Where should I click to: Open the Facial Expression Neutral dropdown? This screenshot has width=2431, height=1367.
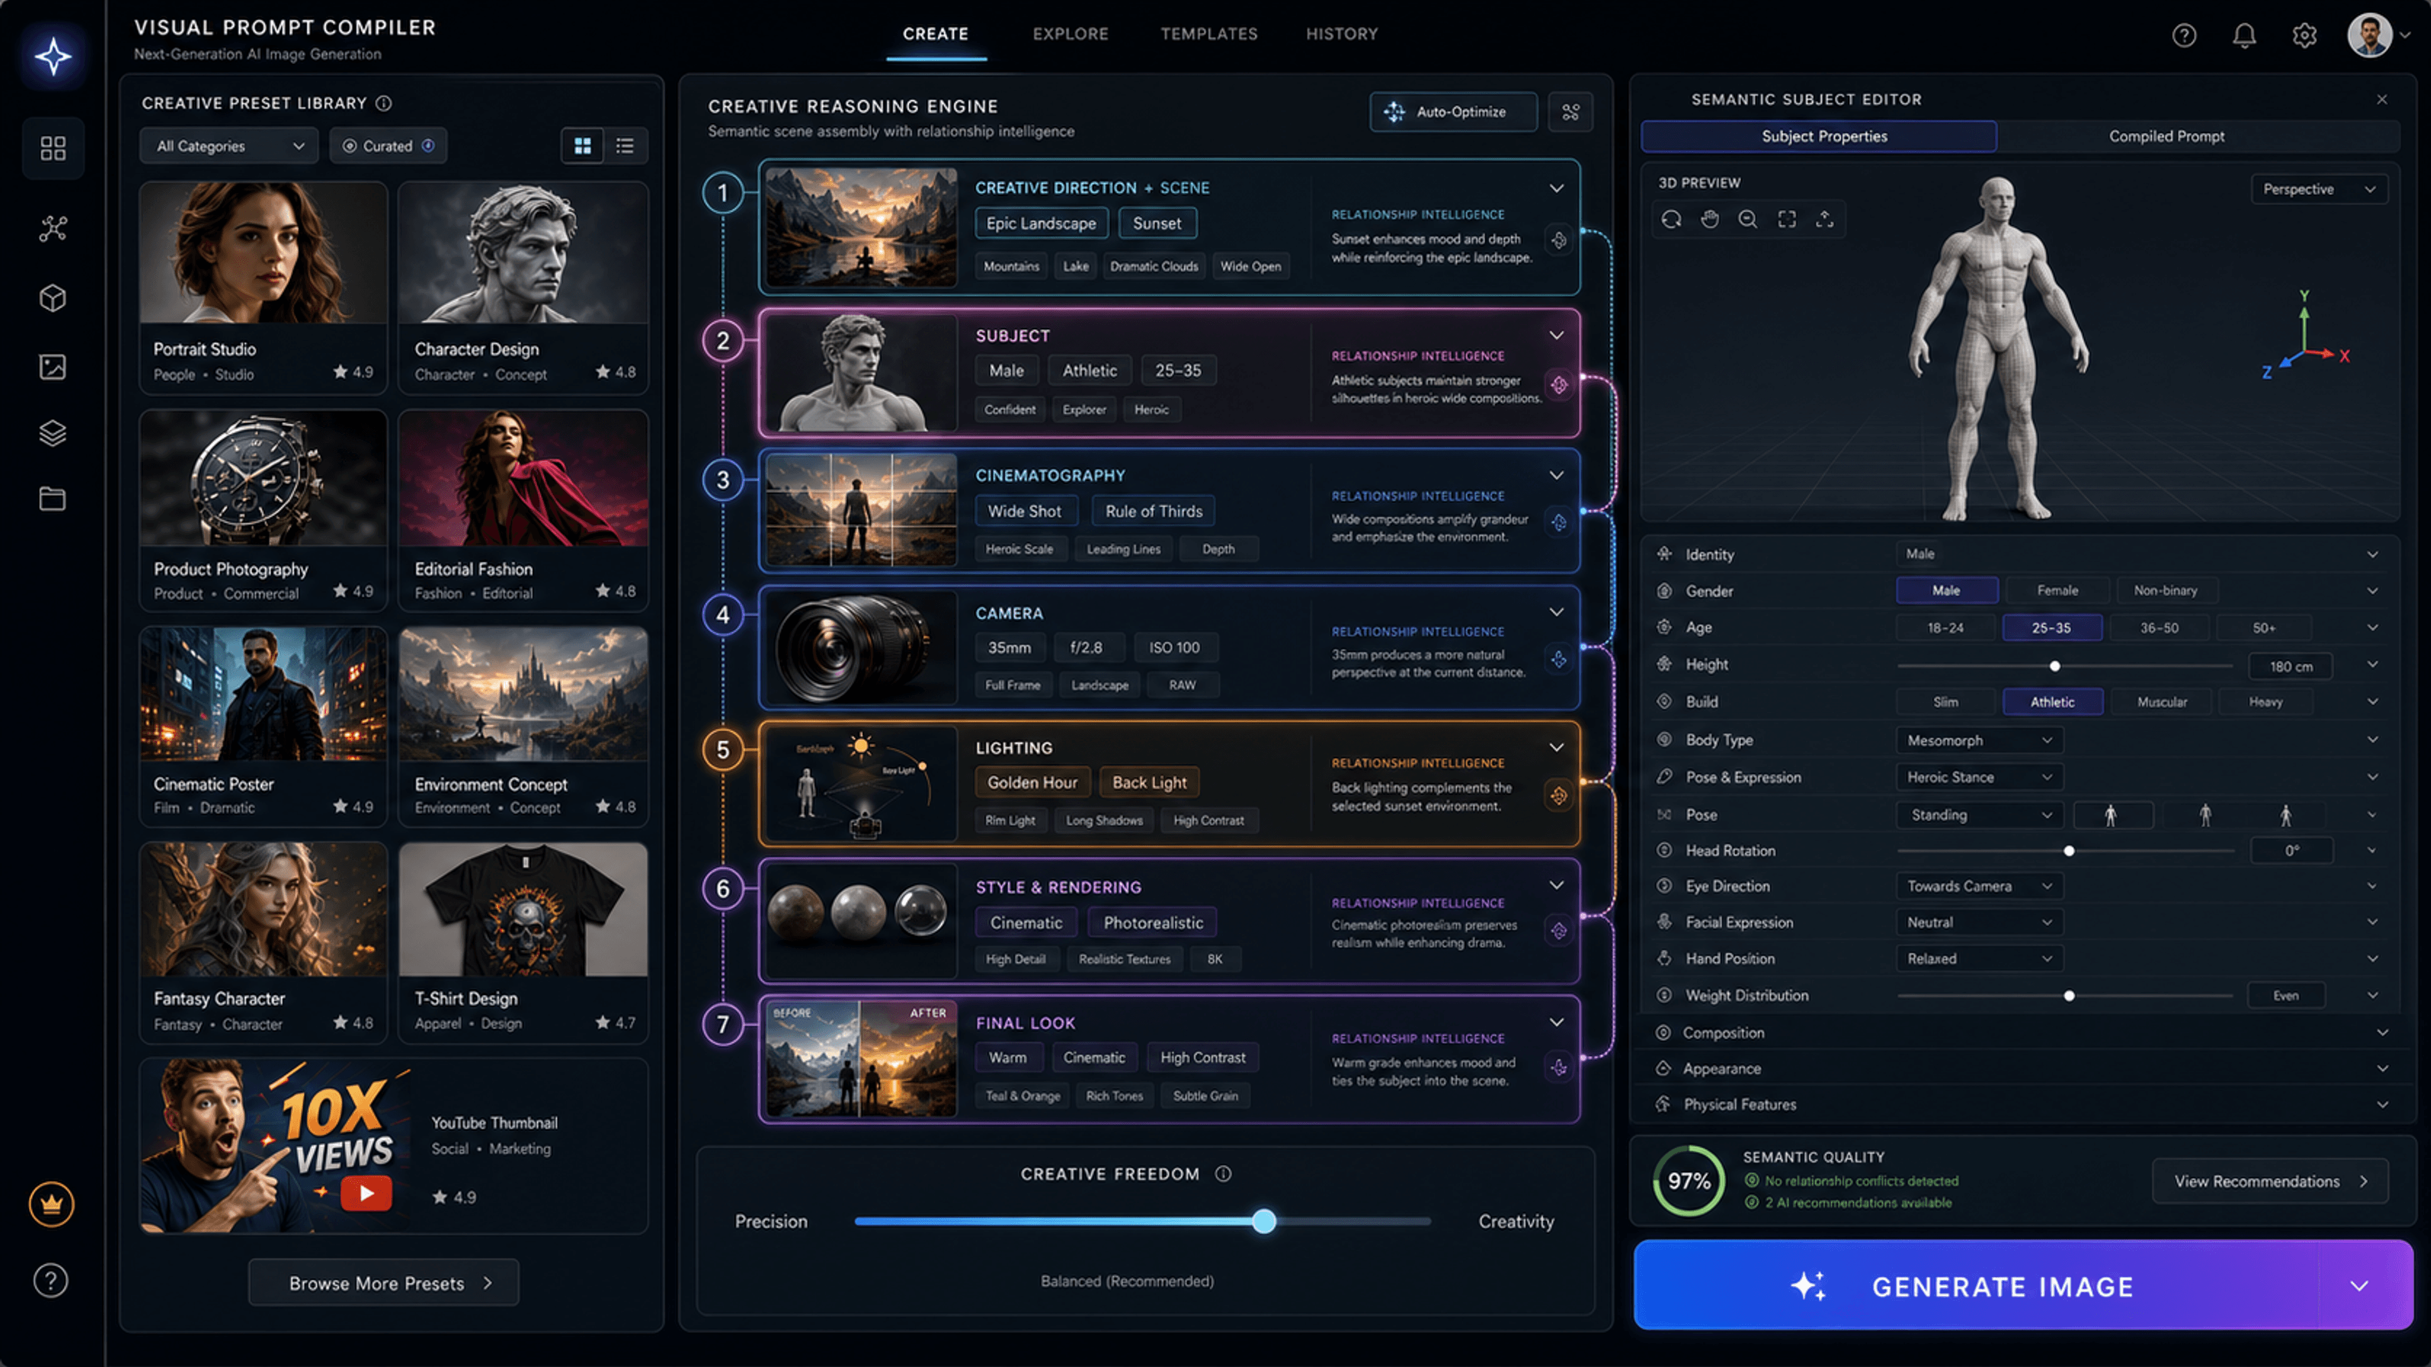[1979, 923]
